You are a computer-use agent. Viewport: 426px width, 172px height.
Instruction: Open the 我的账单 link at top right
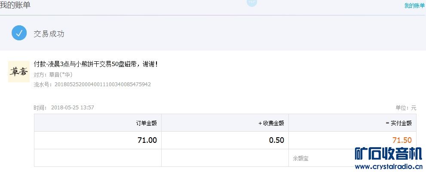pyautogui.click(x=414, y=6)
